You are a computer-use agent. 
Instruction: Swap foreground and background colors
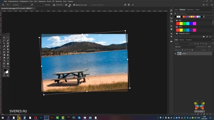click(x=8, y=69)
